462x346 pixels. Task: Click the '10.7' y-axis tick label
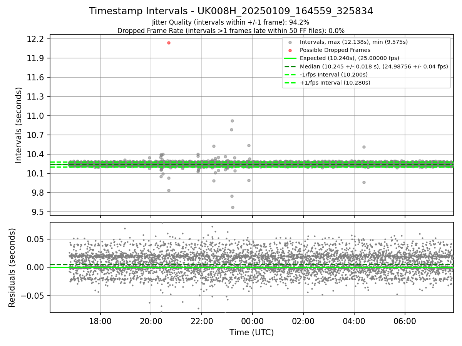click(x=36, y=135)
